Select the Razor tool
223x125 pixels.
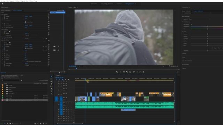coord(51,84)
